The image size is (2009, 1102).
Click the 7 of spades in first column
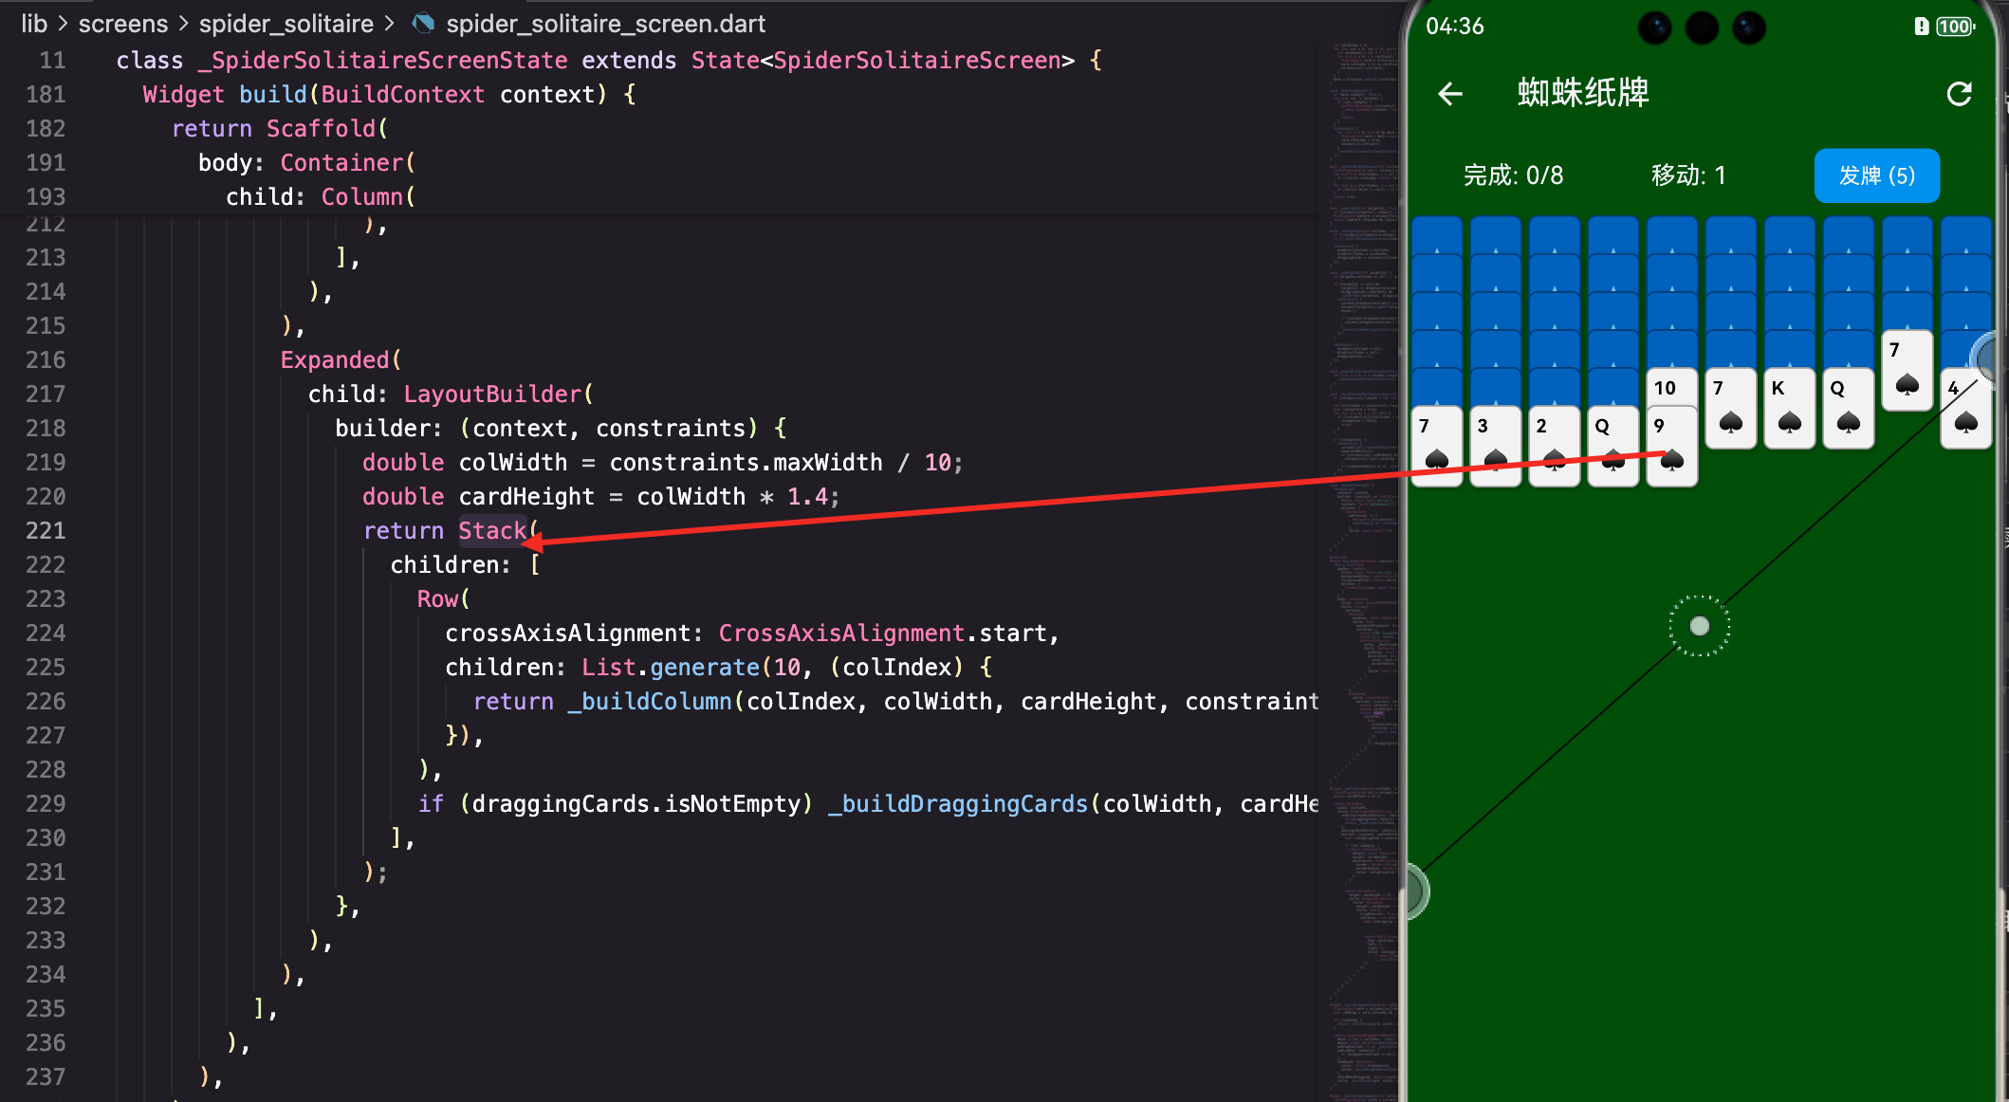1436,446
